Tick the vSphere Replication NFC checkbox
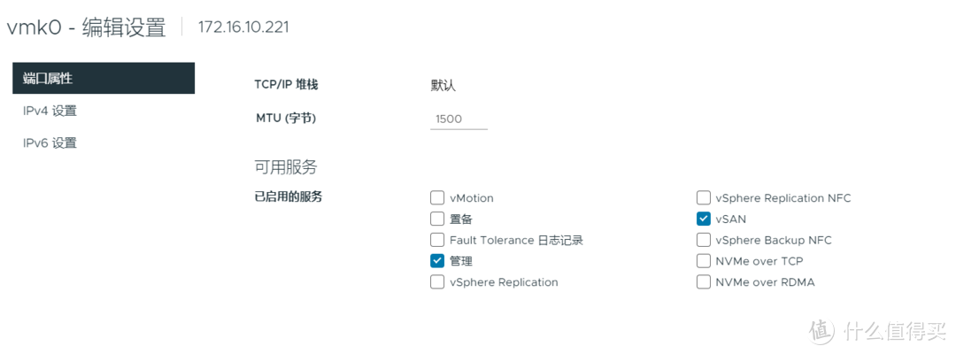This screenshot has height=354, width=956. coord(704,198)
